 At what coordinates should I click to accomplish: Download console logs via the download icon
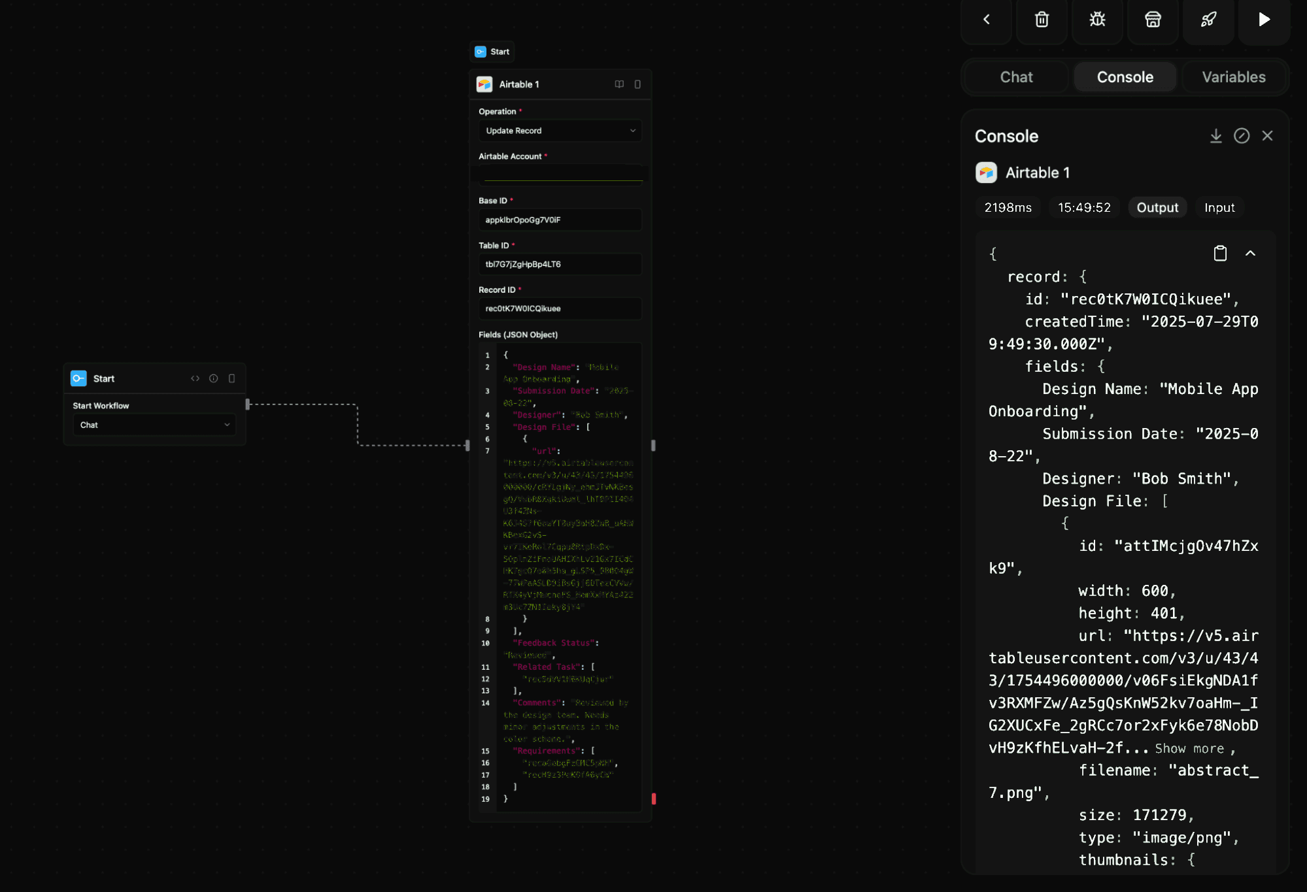1215,136
